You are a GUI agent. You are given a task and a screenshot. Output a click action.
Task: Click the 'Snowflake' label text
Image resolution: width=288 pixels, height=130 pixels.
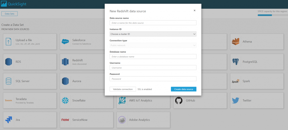[x=79, y=100]
